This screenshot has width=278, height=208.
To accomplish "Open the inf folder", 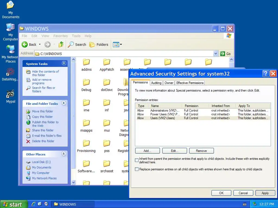I will [x=107, y=106].
